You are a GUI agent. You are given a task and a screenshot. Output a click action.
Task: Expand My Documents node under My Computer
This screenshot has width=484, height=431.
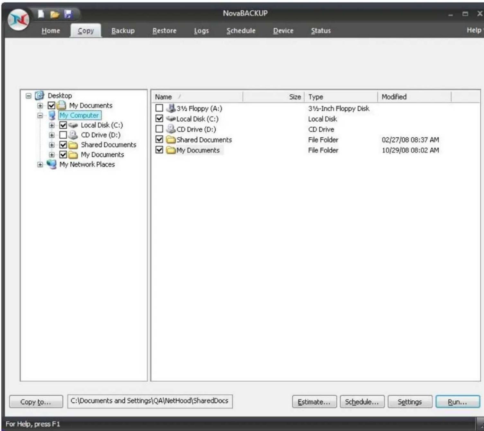52,155
